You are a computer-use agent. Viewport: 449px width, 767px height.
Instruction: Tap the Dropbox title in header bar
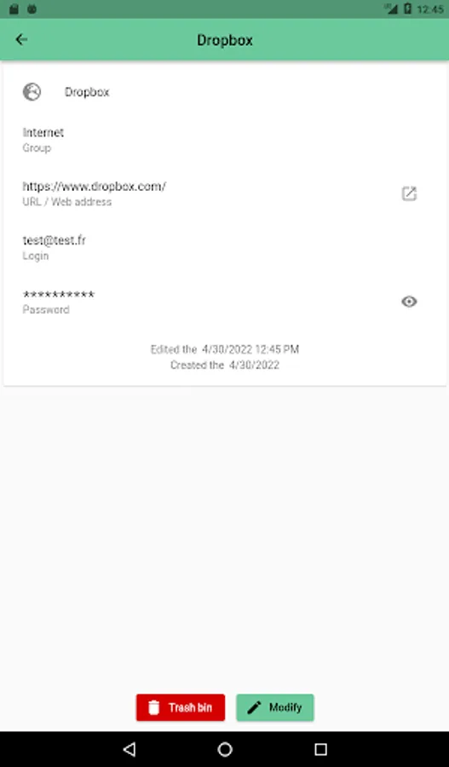tap(225, 40)
